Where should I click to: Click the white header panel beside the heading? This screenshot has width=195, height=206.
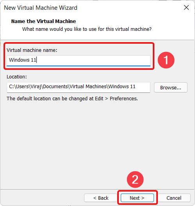pyautogui.click(x=132, y=21)
